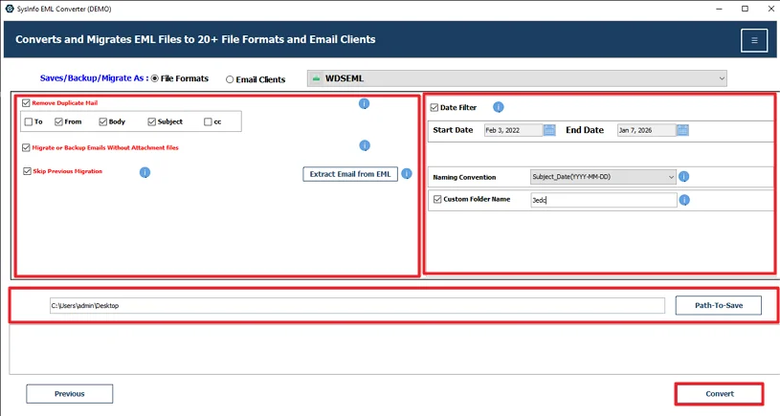780x416 pixels.
Task: Toggle Custom Folder Name checkbox
Action: [x=437, y=199]
